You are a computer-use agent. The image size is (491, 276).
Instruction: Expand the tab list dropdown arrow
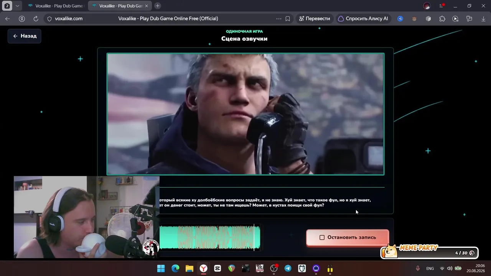pyautogui.click(x=17, y=6)
